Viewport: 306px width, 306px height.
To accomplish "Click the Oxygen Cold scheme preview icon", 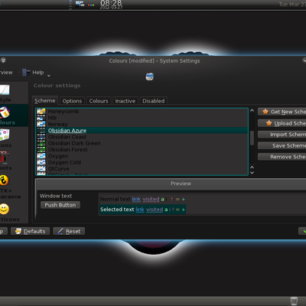I will 41,162.
